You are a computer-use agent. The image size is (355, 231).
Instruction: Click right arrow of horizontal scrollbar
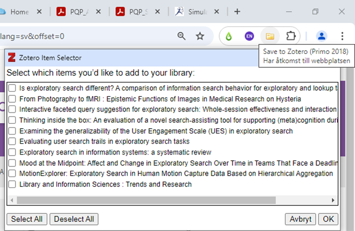pos(333,200)
